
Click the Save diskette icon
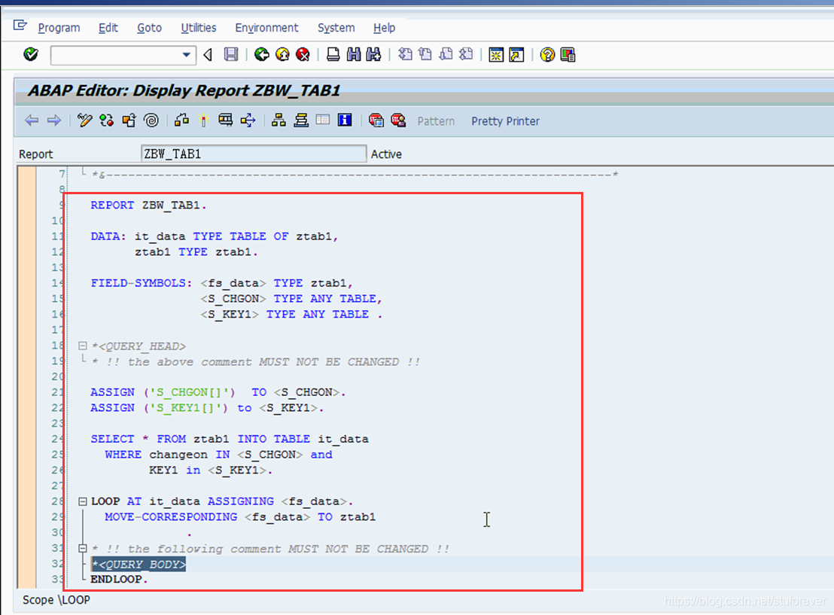click(x=231, y=54)
